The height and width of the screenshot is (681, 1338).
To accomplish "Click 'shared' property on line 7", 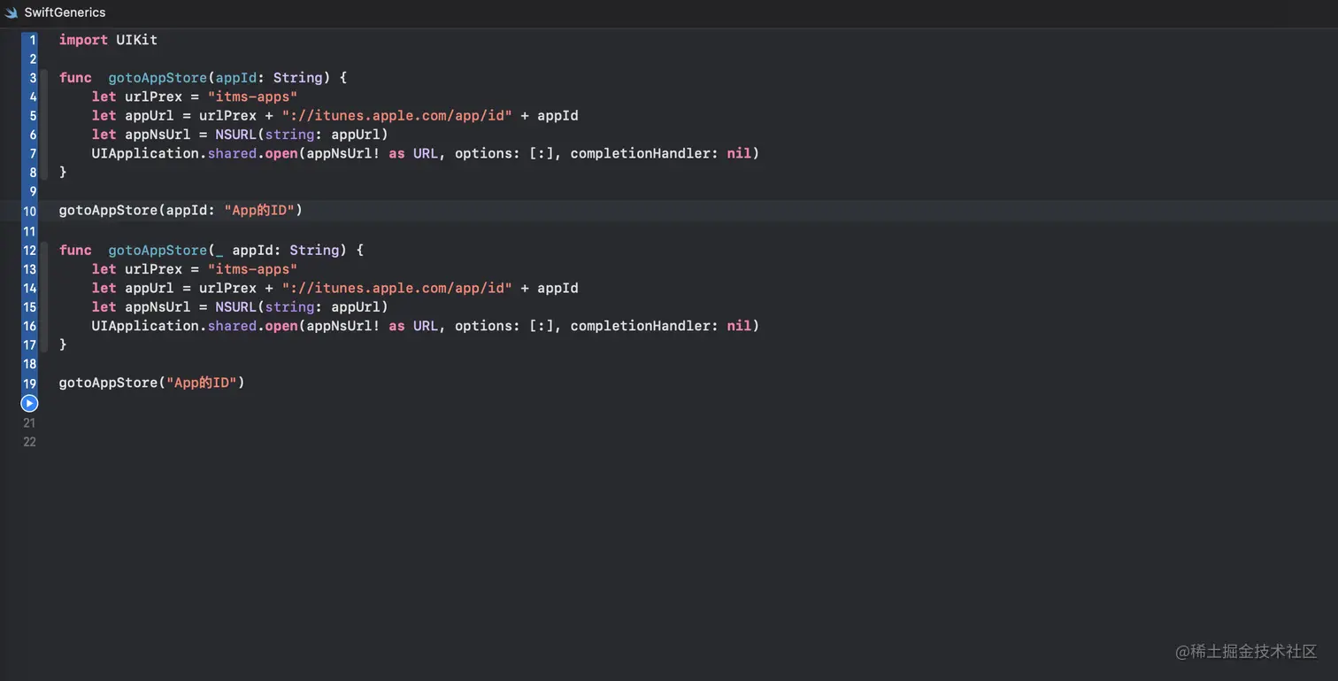I will click(x=232, y=153).
